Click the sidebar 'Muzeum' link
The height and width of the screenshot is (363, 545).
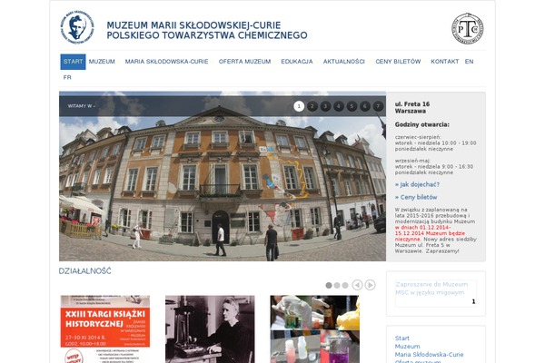[x=407, y=347]
